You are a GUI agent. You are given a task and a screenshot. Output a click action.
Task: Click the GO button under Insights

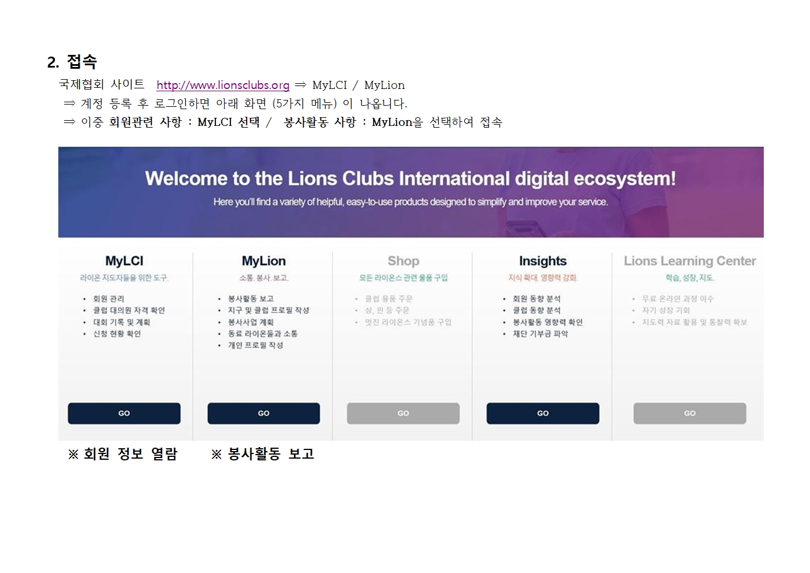543,414
